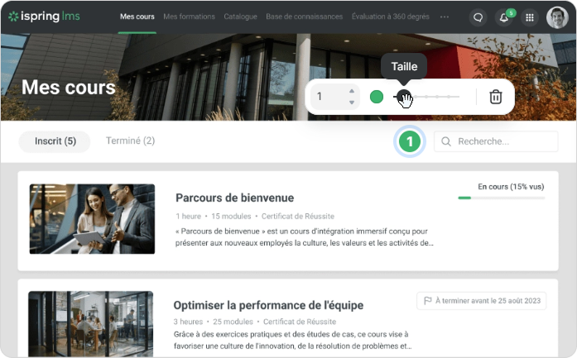Open the Catalogue menu item

point(240,17)
